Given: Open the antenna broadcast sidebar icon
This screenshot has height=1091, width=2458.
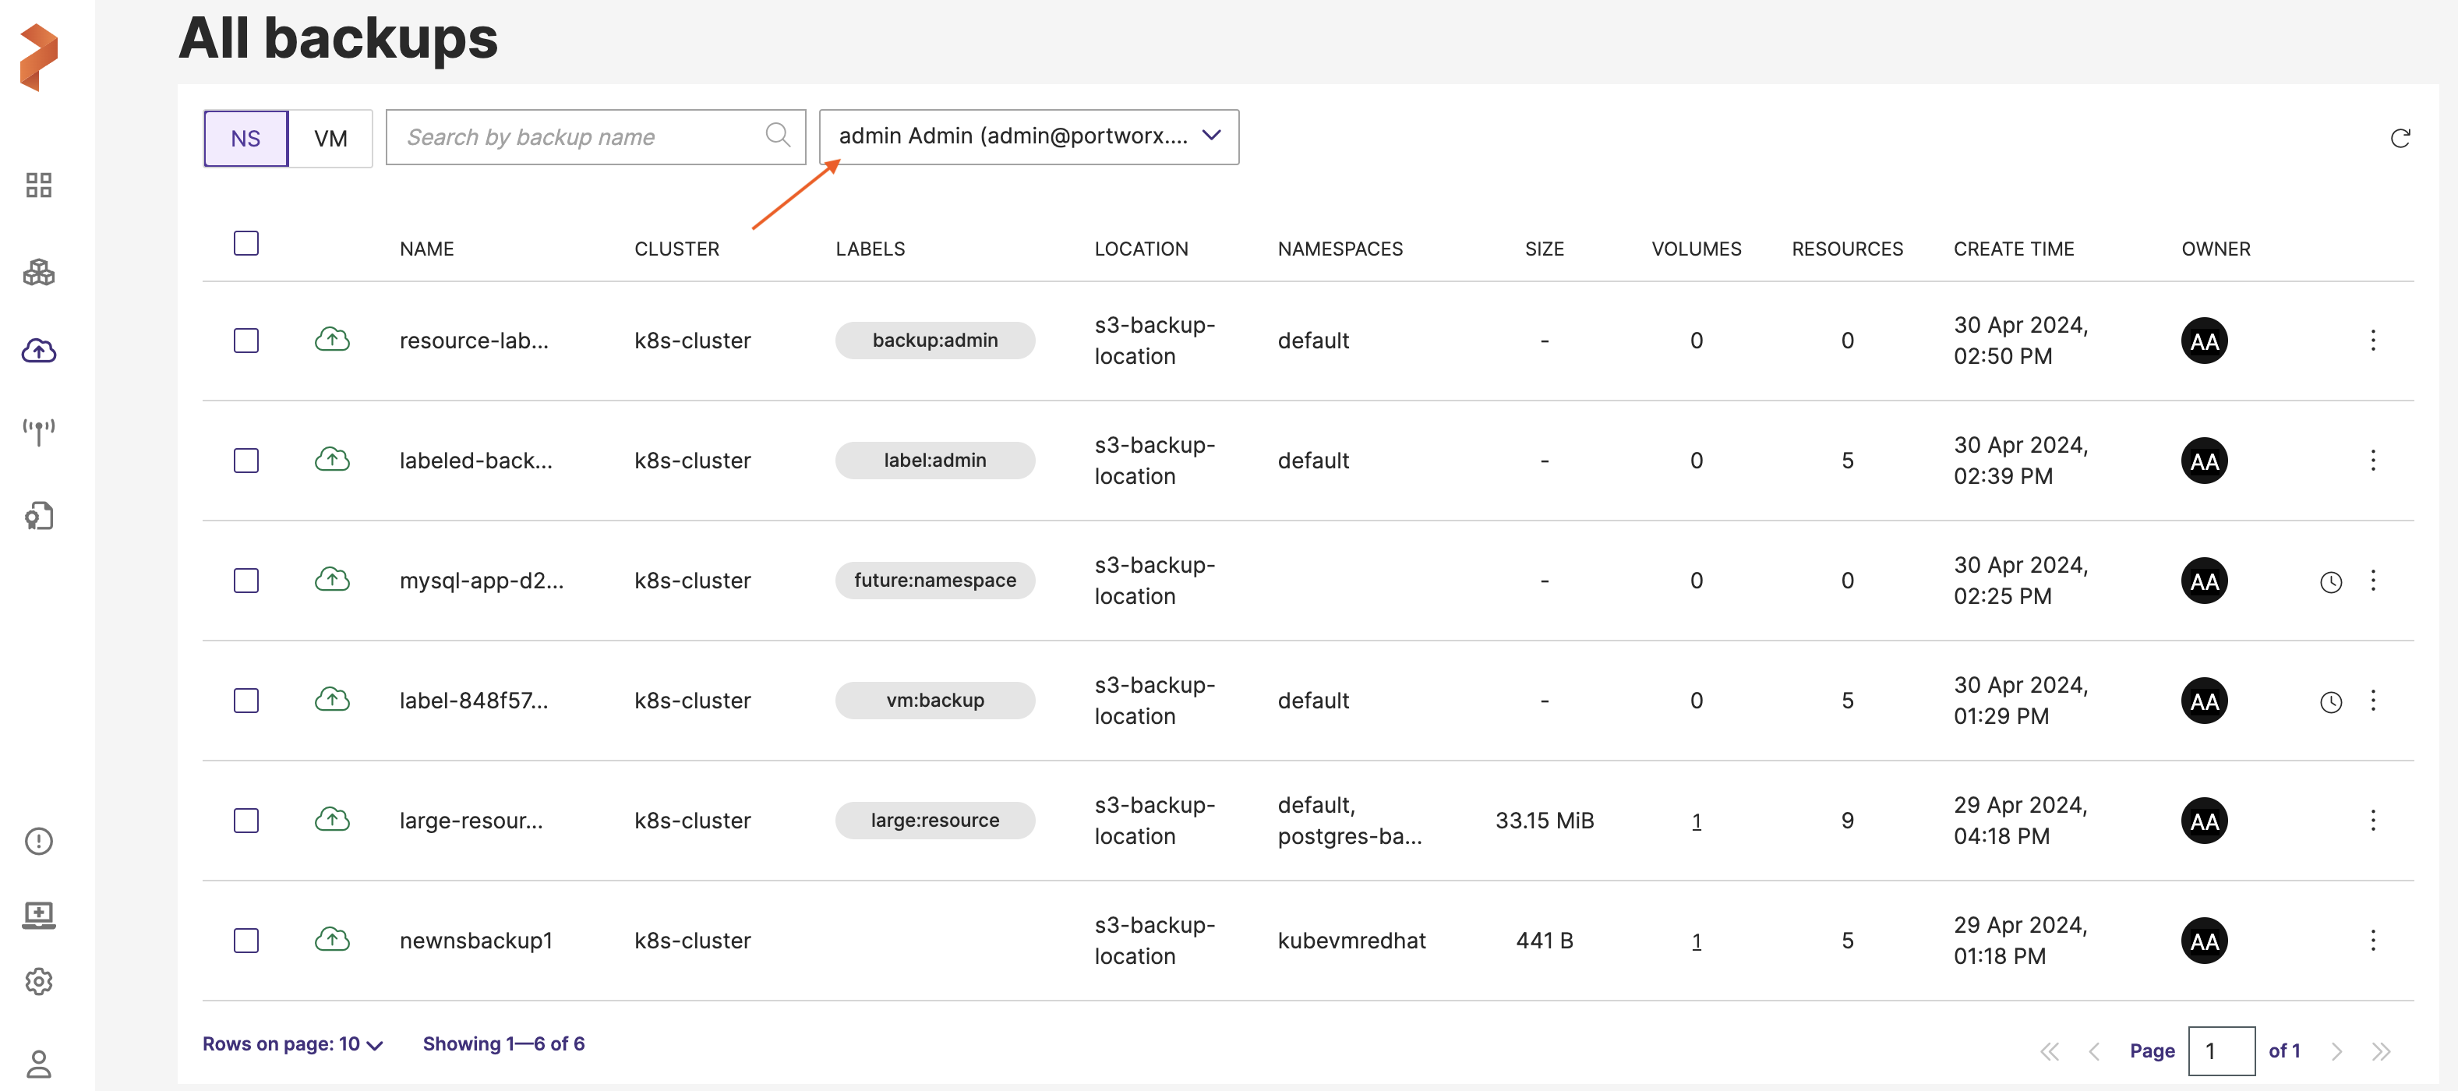Looking at the screenshot, I should [38, 432].
